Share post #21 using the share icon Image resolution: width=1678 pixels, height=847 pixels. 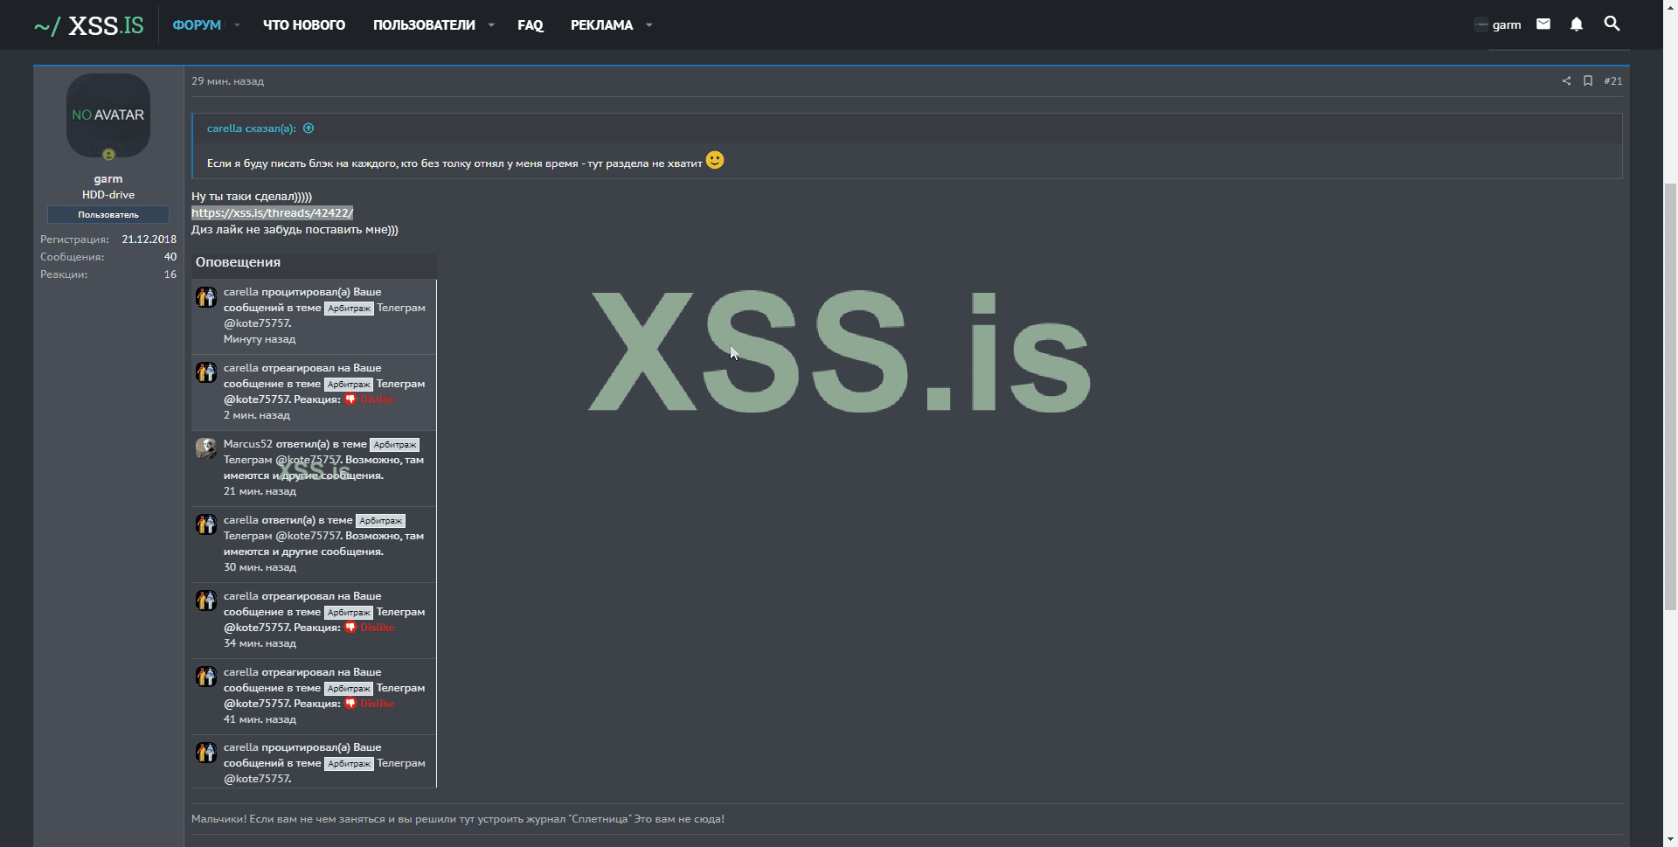point(1565,80)
